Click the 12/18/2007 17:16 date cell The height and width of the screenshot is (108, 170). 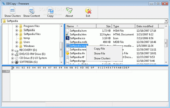(x=146, y=31)
